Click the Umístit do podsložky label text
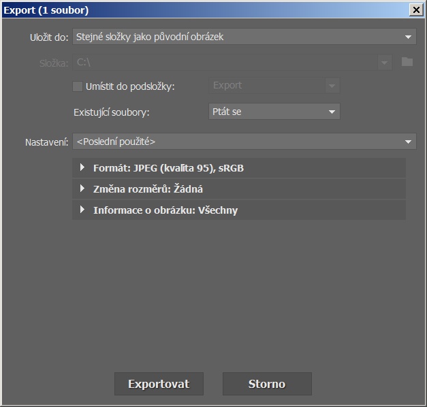Viewport: 427px width, 407px height. point(130,86)
